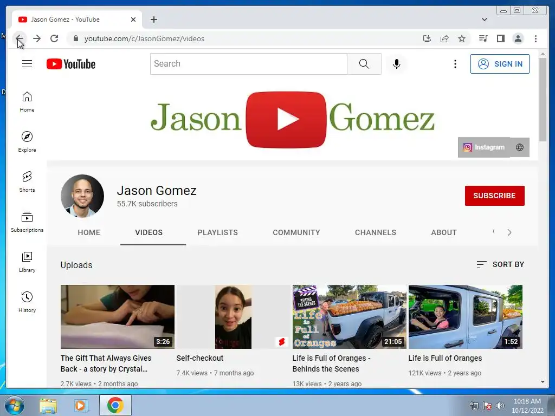The height and width of the screenshot is (416, 555).
Task: Open the Instagram link on banner
Action: click(x=484, y=147)
